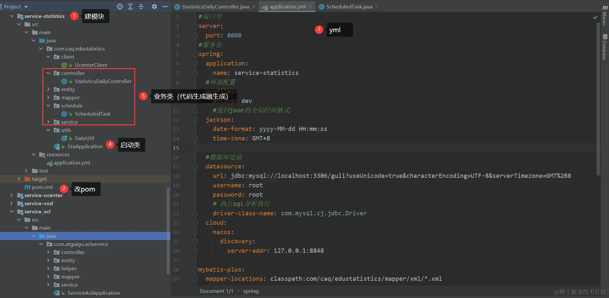Click the locate opened file crosshair icon
609x298 pixels.
(x=120, y=7)
